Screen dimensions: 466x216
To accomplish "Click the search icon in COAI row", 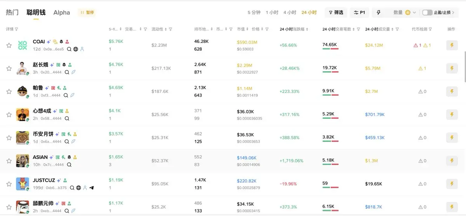I will (69, 49).
